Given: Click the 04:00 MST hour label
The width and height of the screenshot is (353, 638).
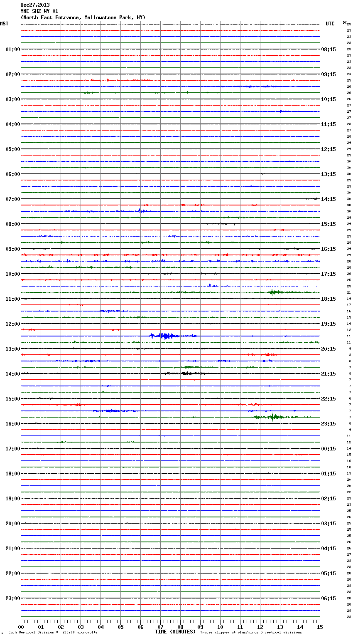Looking at the screenshot, I should tap(13, 124).
